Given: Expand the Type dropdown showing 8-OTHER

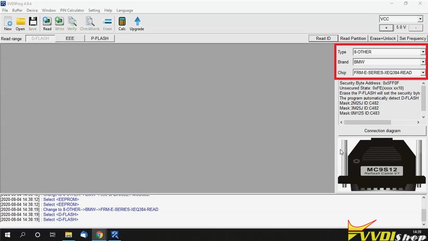Looking at the screenshot, I should pos(422,52).
